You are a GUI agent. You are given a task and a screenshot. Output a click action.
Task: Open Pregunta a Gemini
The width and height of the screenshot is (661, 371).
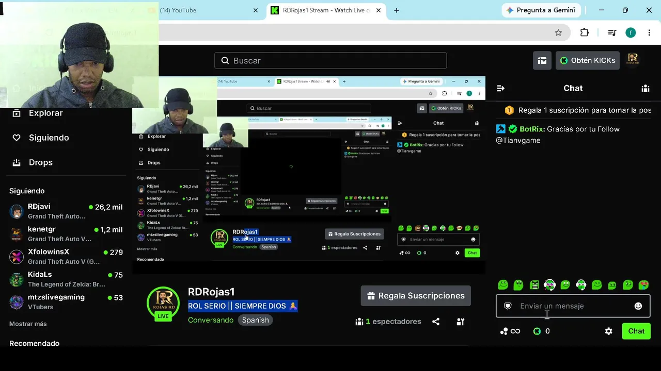pos(542,10)
